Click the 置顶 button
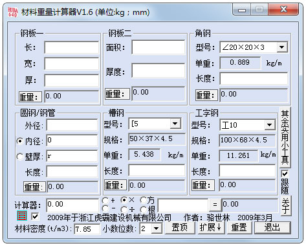This screenshot has width=306, height=246. 180,228
